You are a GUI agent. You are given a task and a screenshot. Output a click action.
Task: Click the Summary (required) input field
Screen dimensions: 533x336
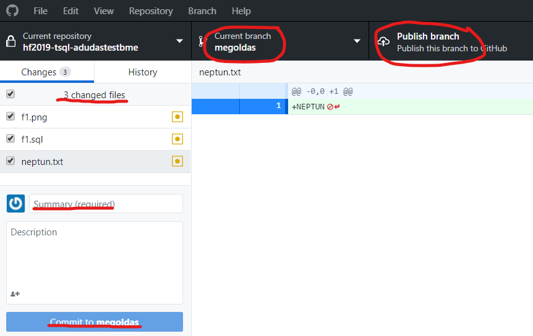(x=106, y=204)
